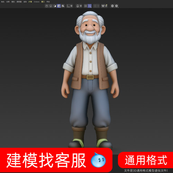Open the 窗口 (Window) menu
Viewport: 173px width, 173px height.
[43, 2]
